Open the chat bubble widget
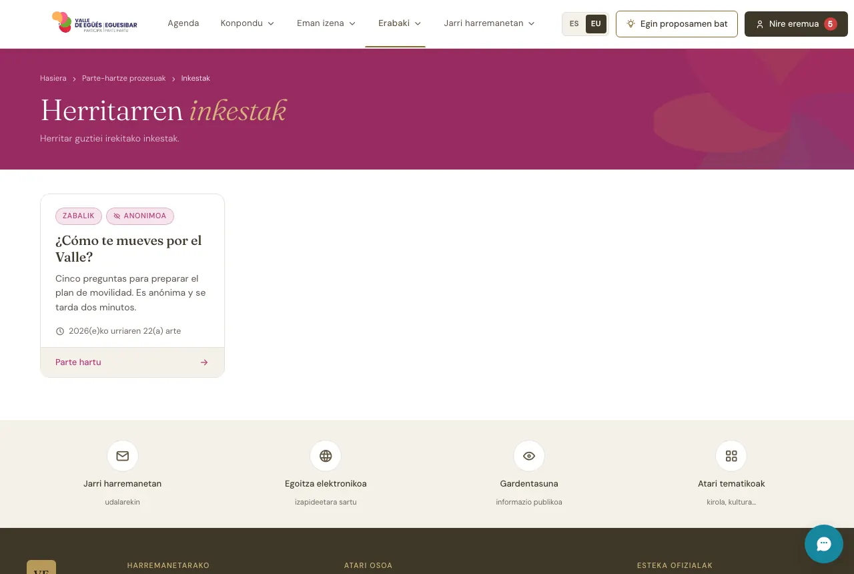Image resolution: width=854 pixels, height=574 pixels. coord(824,544)
